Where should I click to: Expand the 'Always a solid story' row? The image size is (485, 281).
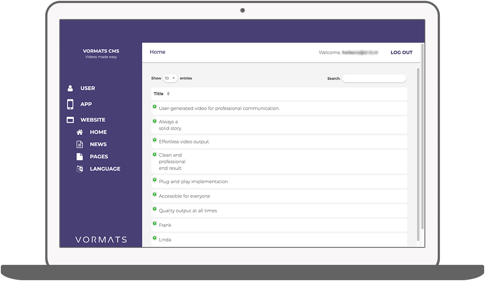(155, 121)
